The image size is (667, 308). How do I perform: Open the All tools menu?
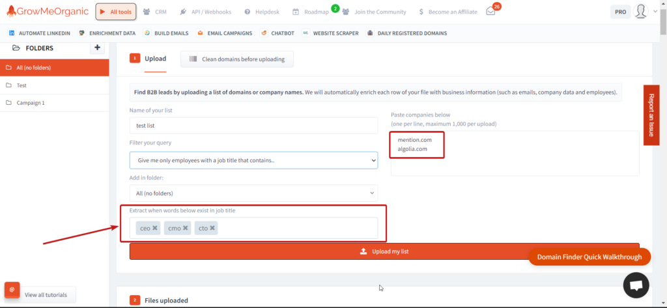point(116,12)
